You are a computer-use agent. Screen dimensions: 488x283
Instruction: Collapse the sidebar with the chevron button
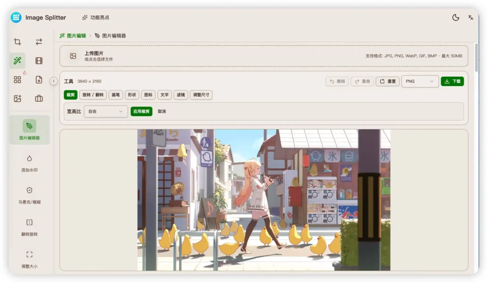point(54,81)
